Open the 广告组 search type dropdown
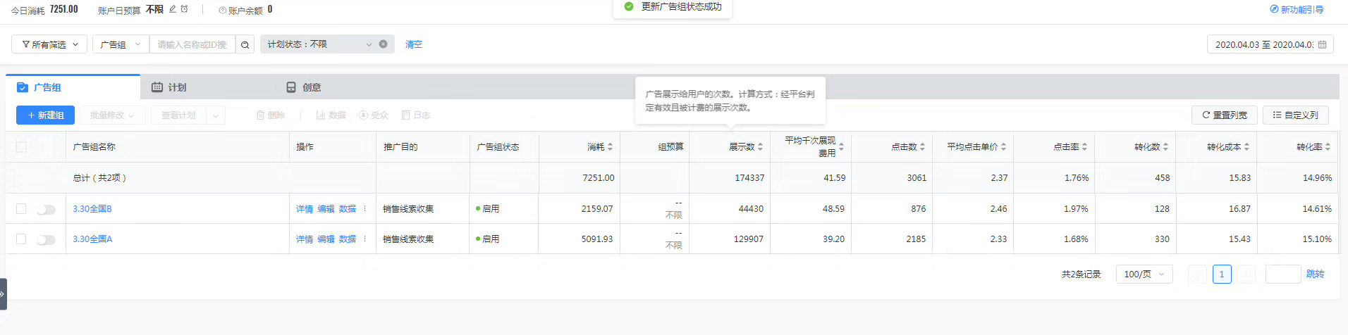 click(120, 44)
